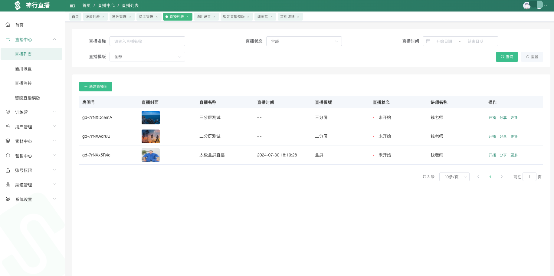This screenshot has width=554, height=276.
Task: Go to the next page arrow
Action: point(502,177)
